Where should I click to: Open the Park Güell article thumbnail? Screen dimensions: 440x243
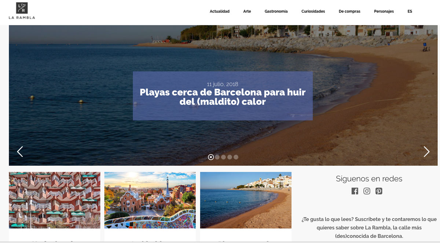[150, 200]
